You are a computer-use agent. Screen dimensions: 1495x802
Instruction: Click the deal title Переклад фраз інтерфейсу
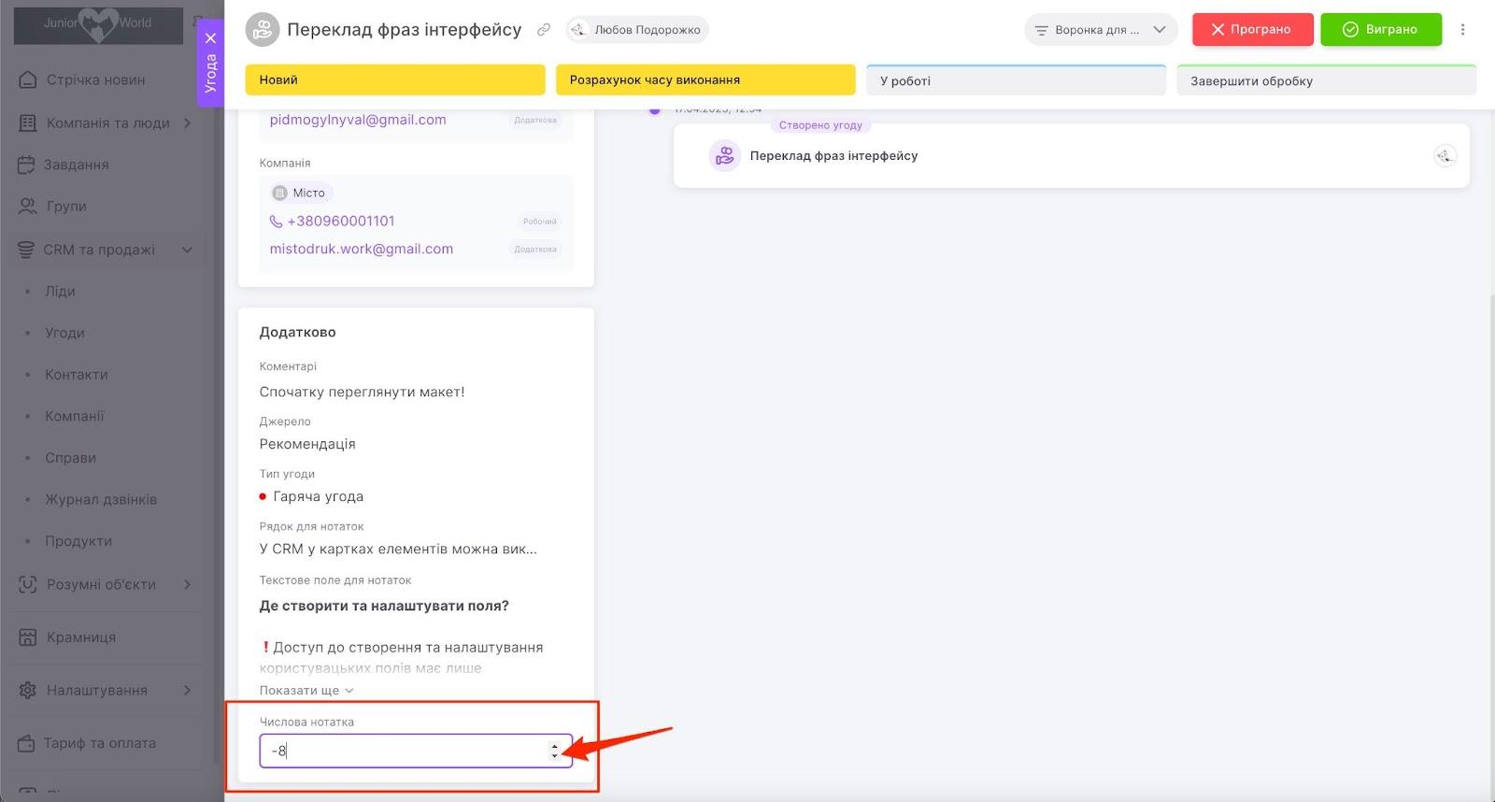(404, 30)
